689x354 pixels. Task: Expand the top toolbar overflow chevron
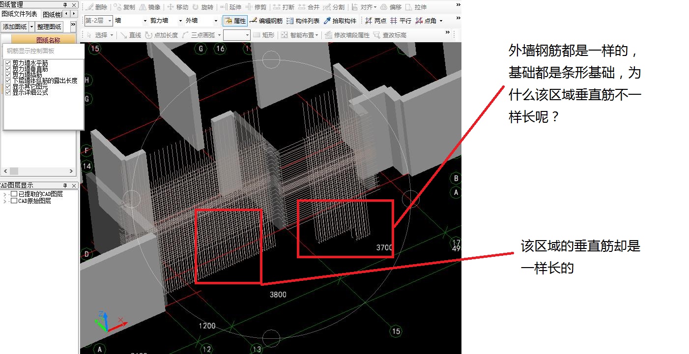point(459,5)
